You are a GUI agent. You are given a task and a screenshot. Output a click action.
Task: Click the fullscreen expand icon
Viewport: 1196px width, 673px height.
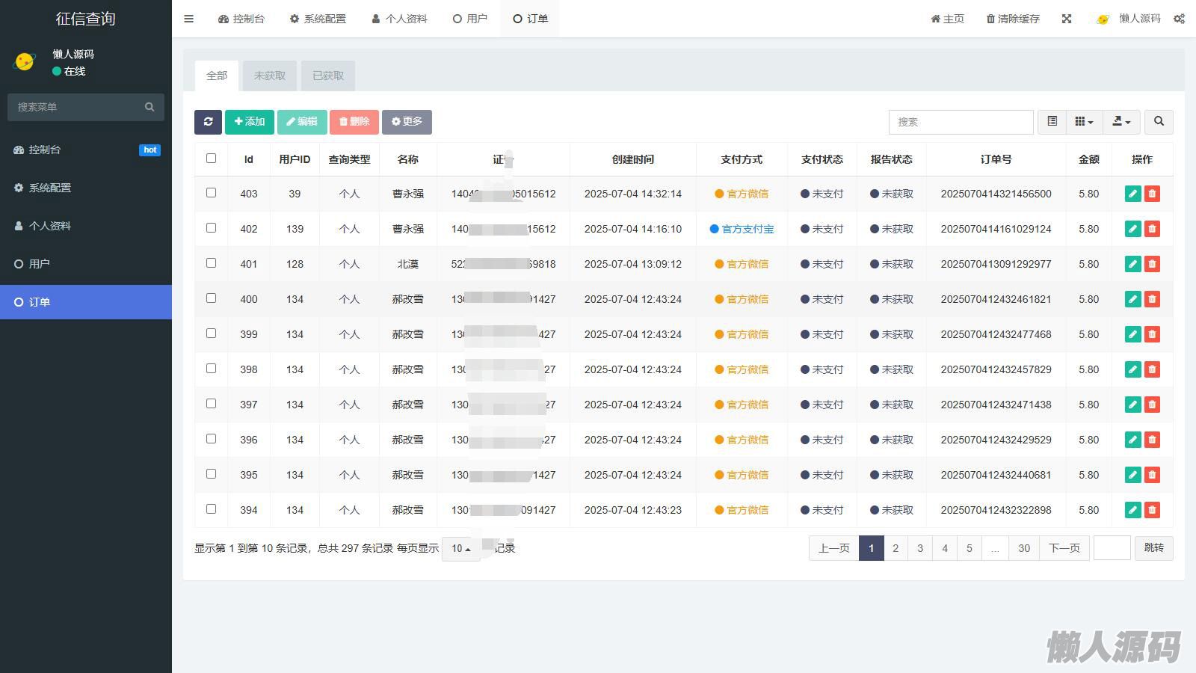coord(1067,19)
